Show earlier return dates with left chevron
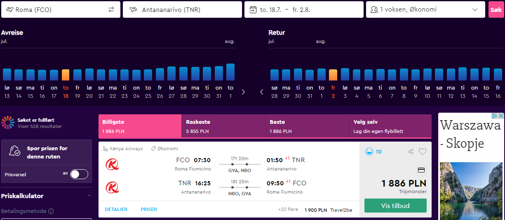Image resolution: width=505 pixels, height=220 pixels. (262, 92)
